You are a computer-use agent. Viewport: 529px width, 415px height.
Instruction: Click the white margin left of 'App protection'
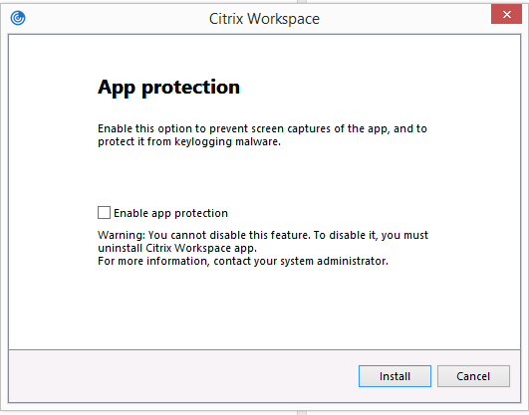(x=53, y=88)
